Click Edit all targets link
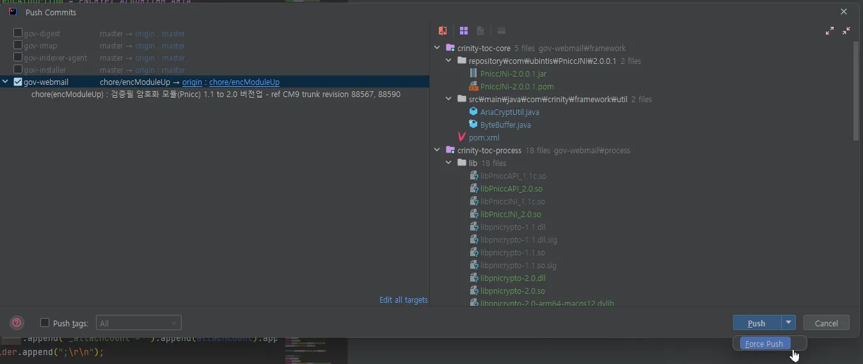Screen dimensions: 863x364 click(x=404, y=300)
